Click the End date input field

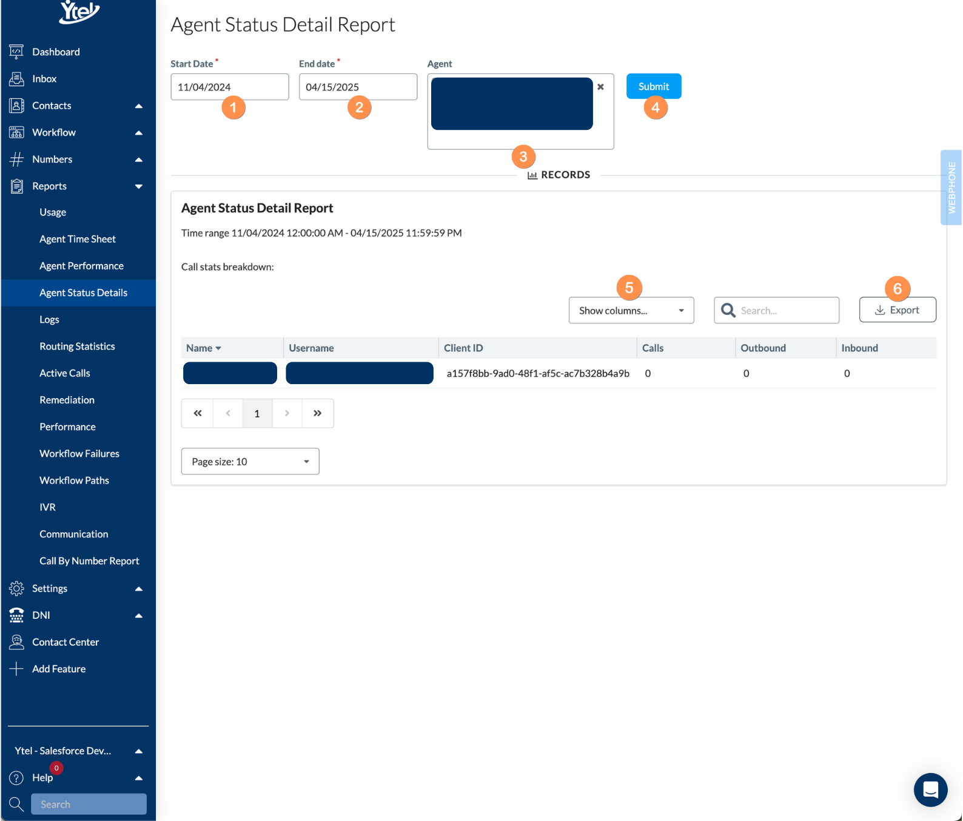(x=358, y=87)
